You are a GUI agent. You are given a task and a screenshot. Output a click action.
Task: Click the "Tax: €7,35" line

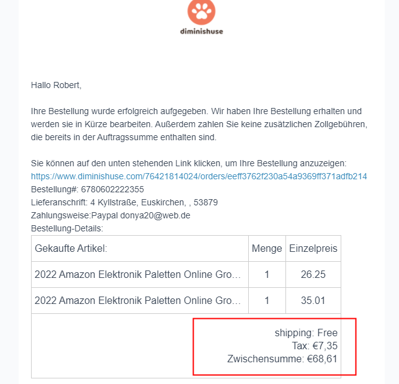(x=315, y=346)
